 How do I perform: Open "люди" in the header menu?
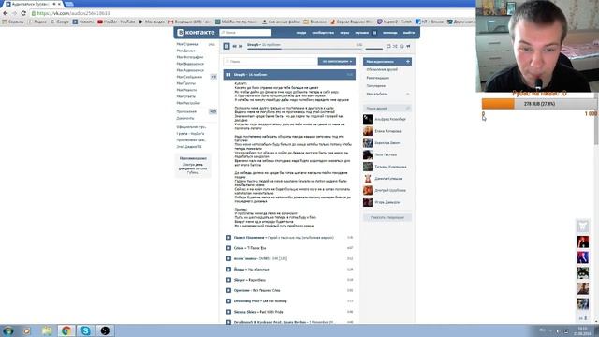coord(301,33)
